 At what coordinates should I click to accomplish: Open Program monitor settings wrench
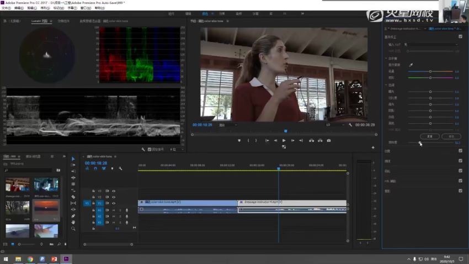point(350,125)
